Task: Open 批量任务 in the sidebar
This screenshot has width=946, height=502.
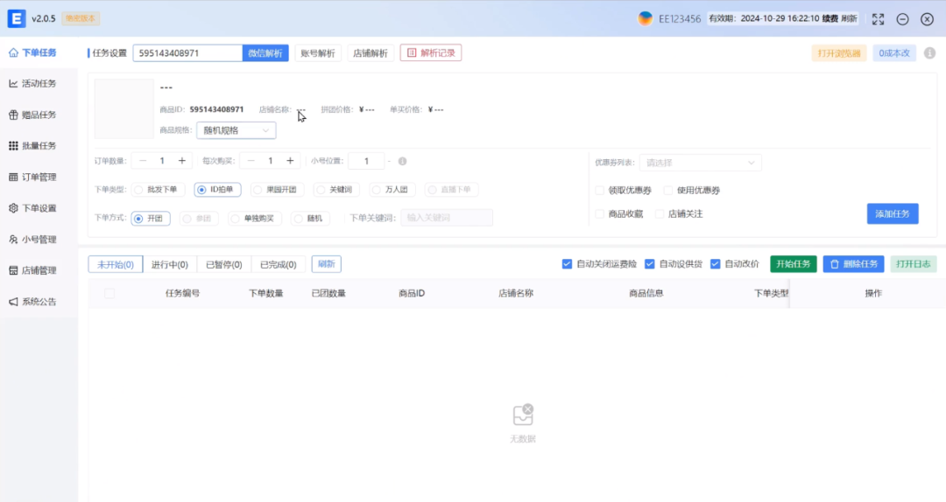Action: click(32, 145)
